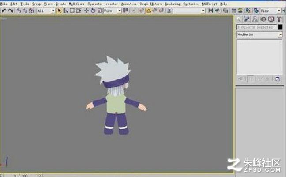Click the Align tool icon
Viewport: 286px width, 177px height.
coord(217,11)
